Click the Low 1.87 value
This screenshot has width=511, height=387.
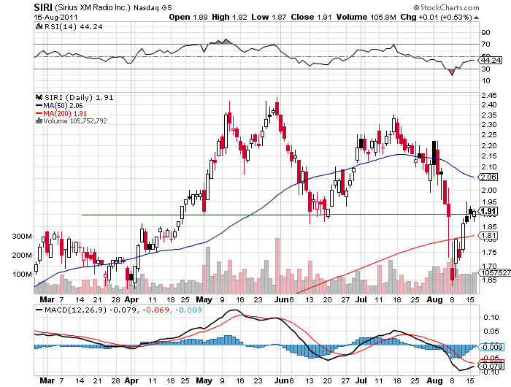tap(269, 17)
